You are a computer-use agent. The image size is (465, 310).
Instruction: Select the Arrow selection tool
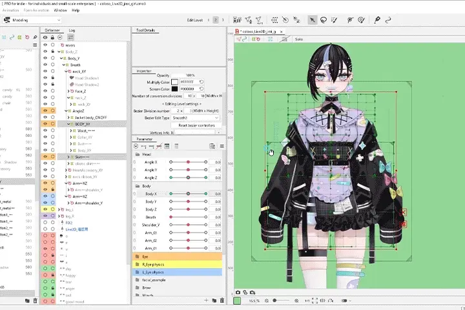(x=312, y=20)
